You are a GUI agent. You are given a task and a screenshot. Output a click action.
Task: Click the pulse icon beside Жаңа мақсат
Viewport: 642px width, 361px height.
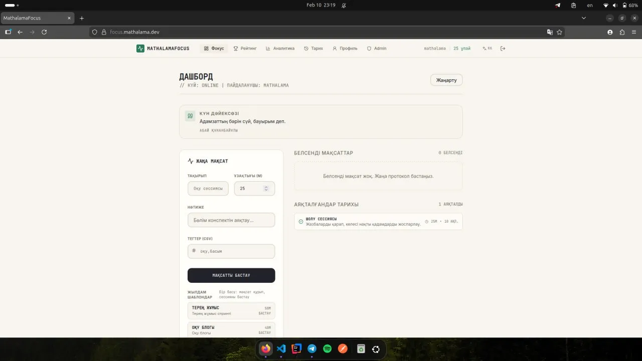click(x=191, y=161)
